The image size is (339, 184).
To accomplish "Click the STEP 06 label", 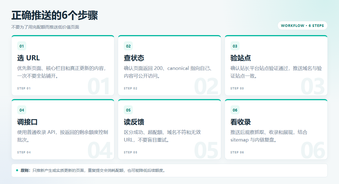I will 237,152.
